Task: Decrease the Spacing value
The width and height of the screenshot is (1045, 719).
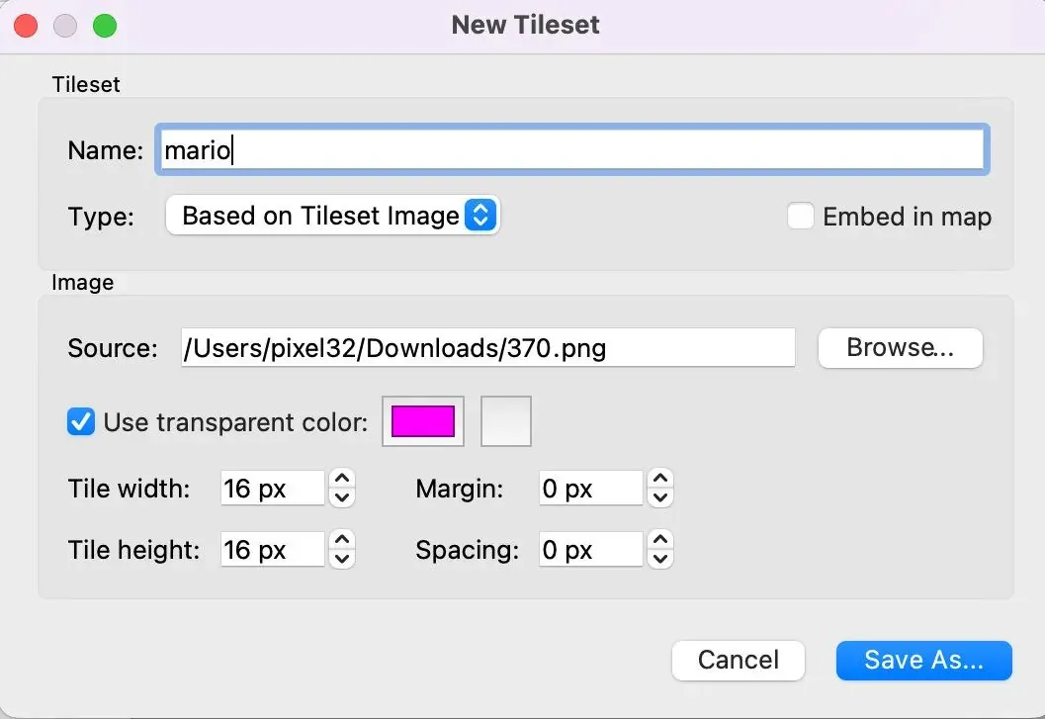Action: point(660,559)
